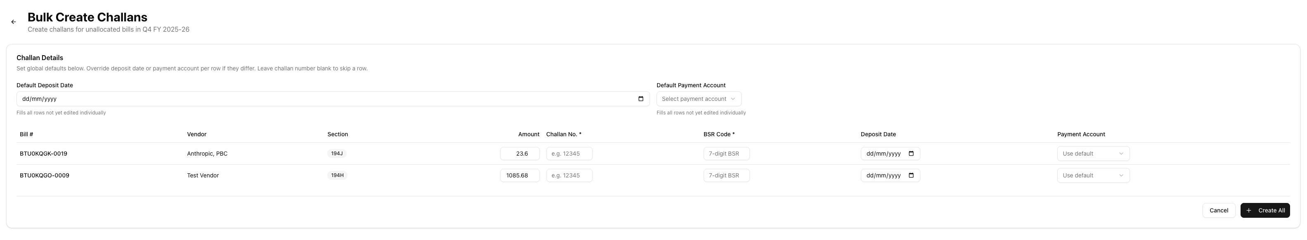Select the deposit date text in Test Vendor row
Viewport: 1307px width, 240px height.
(x=883, y=175)
